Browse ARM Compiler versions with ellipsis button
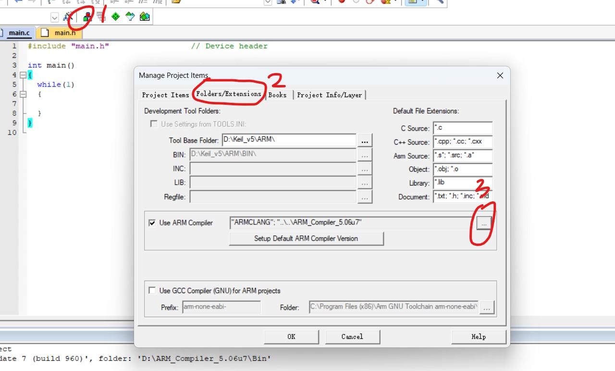Viewport: 615px width, 371px height. [484, 223]
